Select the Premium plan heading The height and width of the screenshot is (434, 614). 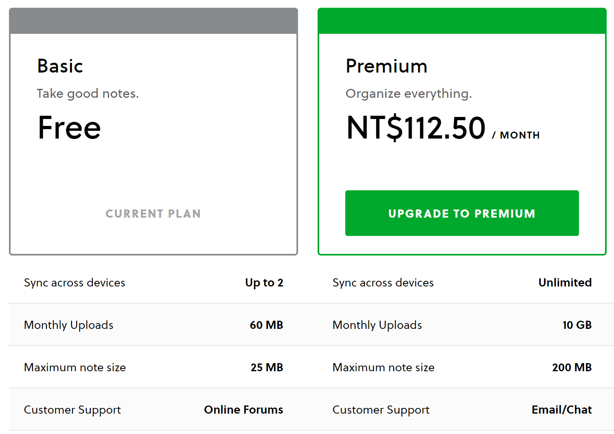pyautogui.click(x=386, y=66)
